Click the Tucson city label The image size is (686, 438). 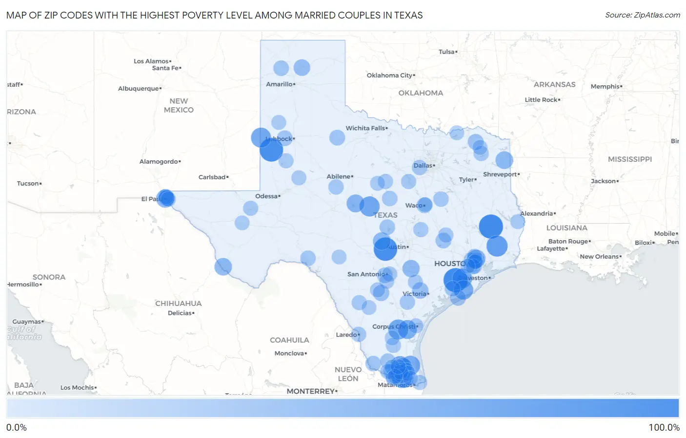point(28,184)
